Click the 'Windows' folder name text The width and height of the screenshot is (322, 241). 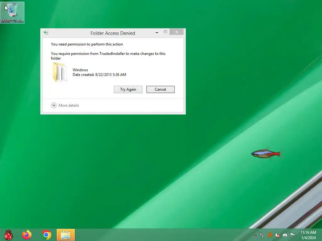pyautogui.click(x=80, y=70)
